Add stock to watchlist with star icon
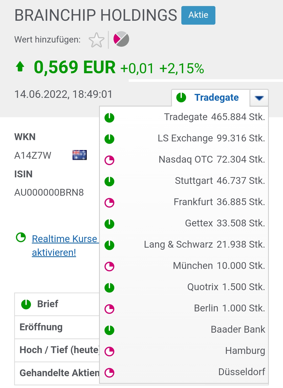The width and height of the screenshot is (283, 388). tap(96, 40)
